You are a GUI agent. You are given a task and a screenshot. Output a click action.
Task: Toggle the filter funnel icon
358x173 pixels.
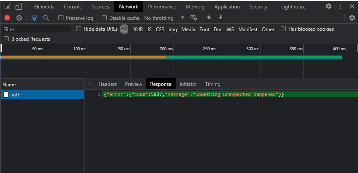tap(34, 18)
